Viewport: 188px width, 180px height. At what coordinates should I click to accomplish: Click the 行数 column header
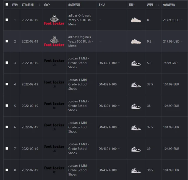tap(15, 5)
